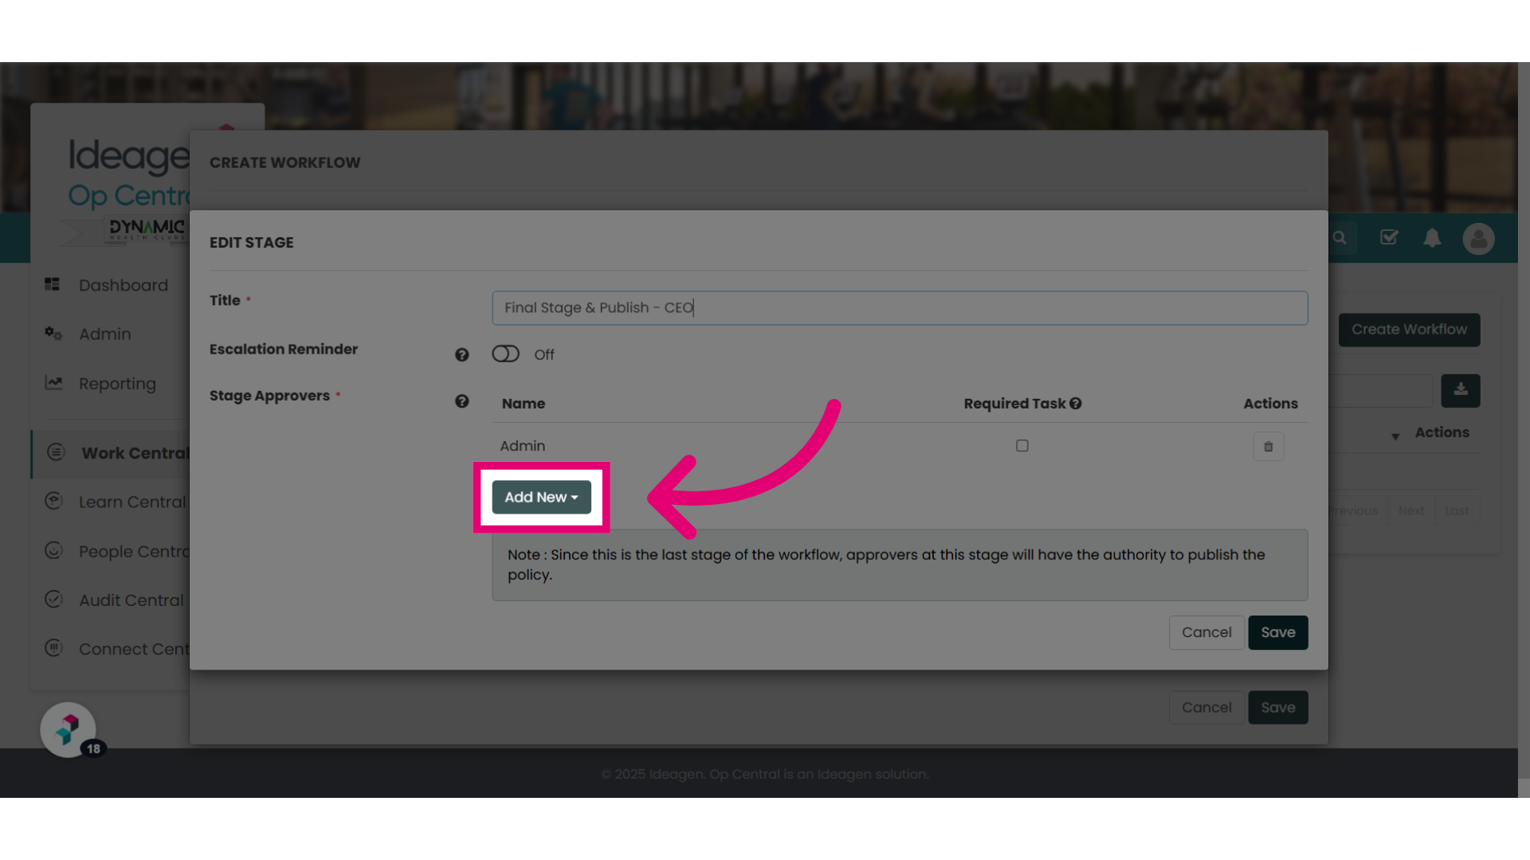
Task: Click the Audit Central check icon
Action: coord(53,599)
